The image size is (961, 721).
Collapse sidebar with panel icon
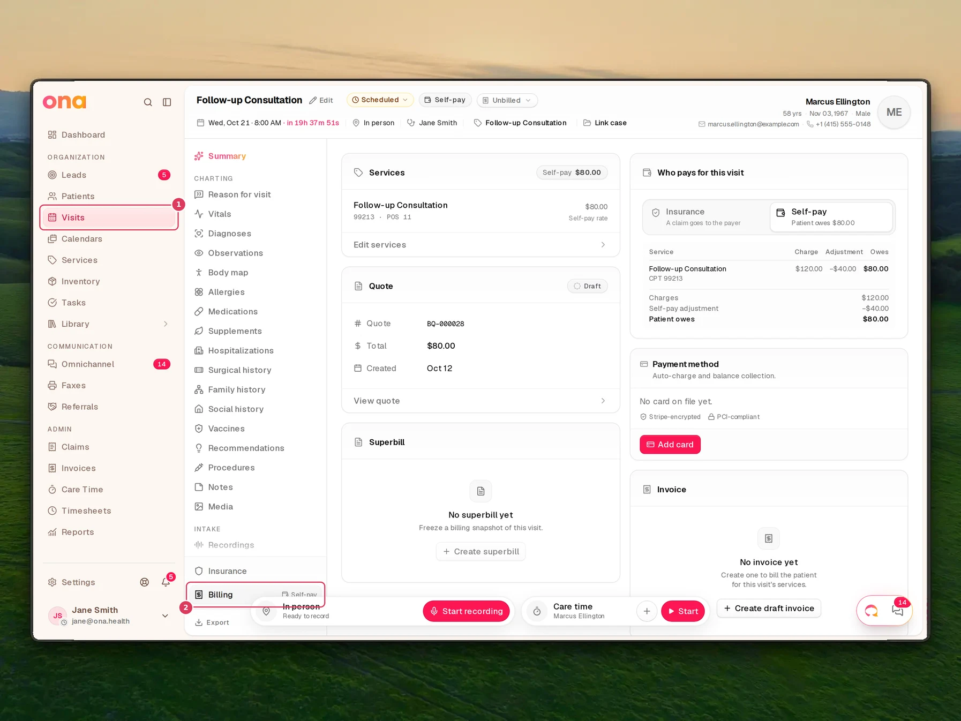click(x=167, y=102)
